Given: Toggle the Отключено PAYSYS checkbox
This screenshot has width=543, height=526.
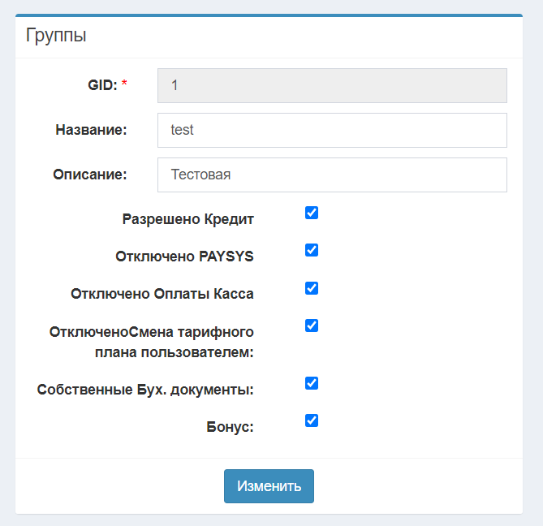Looking at the screenshot, I should pos(312,250).
